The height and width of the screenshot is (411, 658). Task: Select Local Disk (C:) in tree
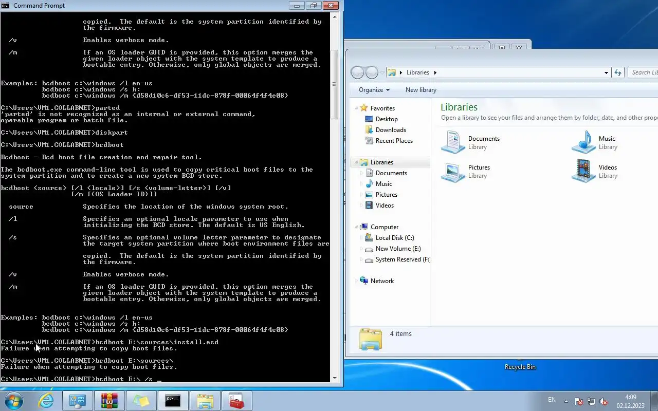pos(395,238)
